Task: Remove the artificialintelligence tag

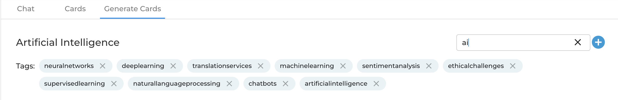Action: (x=376, y=84)
